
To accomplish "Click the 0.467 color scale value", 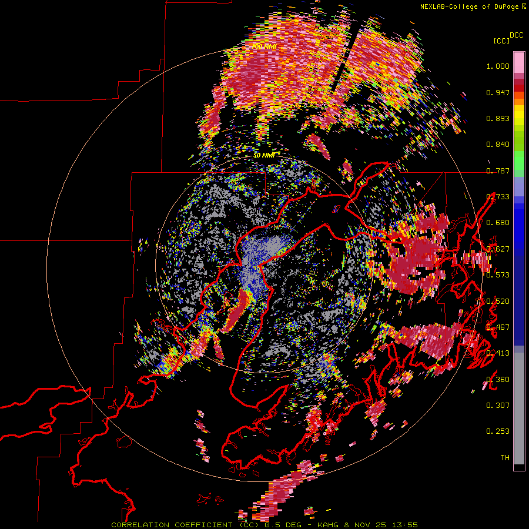I will 498,327.
